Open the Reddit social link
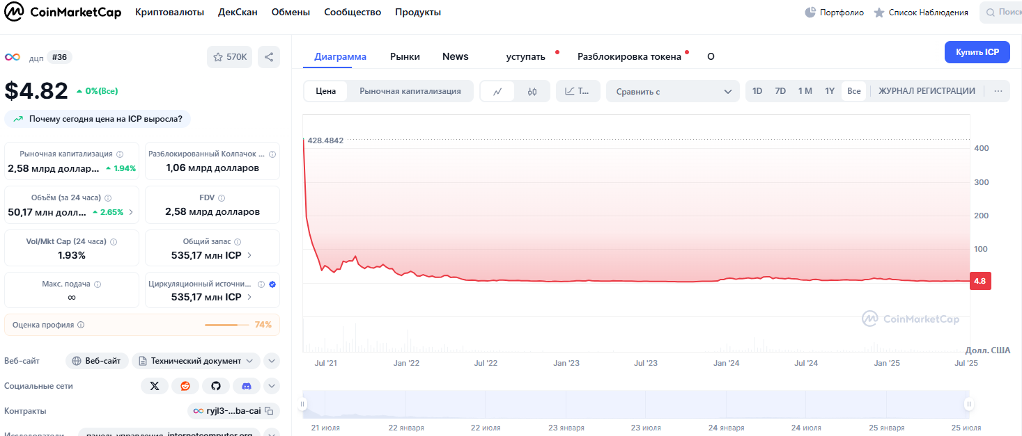 [185, 386]
